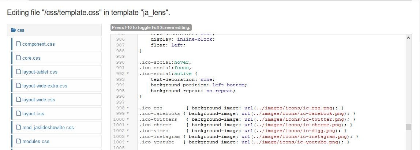Image resolution: width=420 pixels, height=150 pixels.
Task: Collapse the .ico-twitters rule at line 1000
Action: click(x=128, y=119)
